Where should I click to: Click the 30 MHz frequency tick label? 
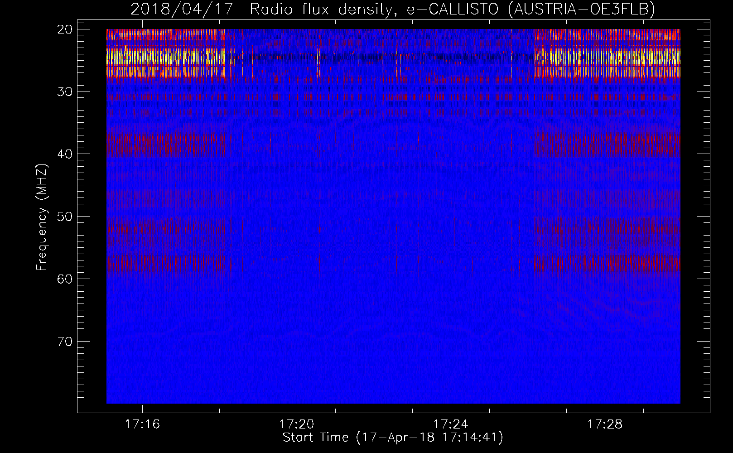tap(65, 92)
